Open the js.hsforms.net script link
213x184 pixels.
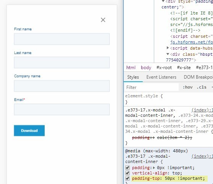point(192,42)
